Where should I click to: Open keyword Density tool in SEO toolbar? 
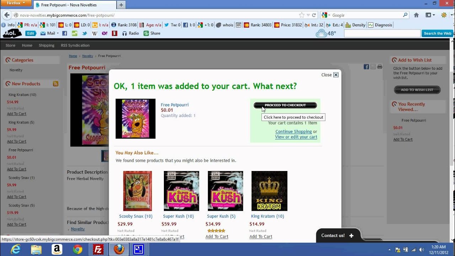point(355,25)
